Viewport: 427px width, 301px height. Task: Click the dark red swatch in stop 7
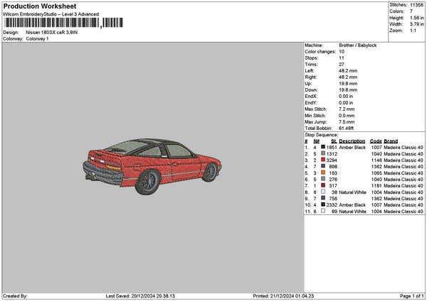(x=323, y=185)
